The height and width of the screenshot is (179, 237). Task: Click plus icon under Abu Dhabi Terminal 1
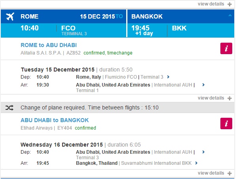pyautogui.click(x=229, y=98)
